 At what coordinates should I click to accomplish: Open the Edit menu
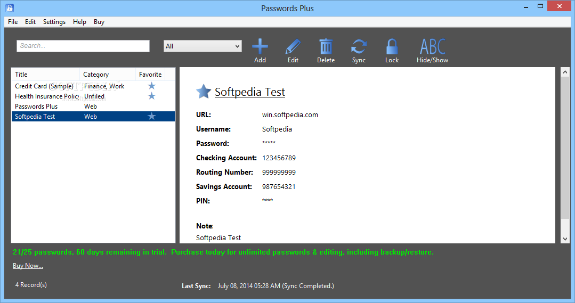pyautogui.click(x=30, y=22)
